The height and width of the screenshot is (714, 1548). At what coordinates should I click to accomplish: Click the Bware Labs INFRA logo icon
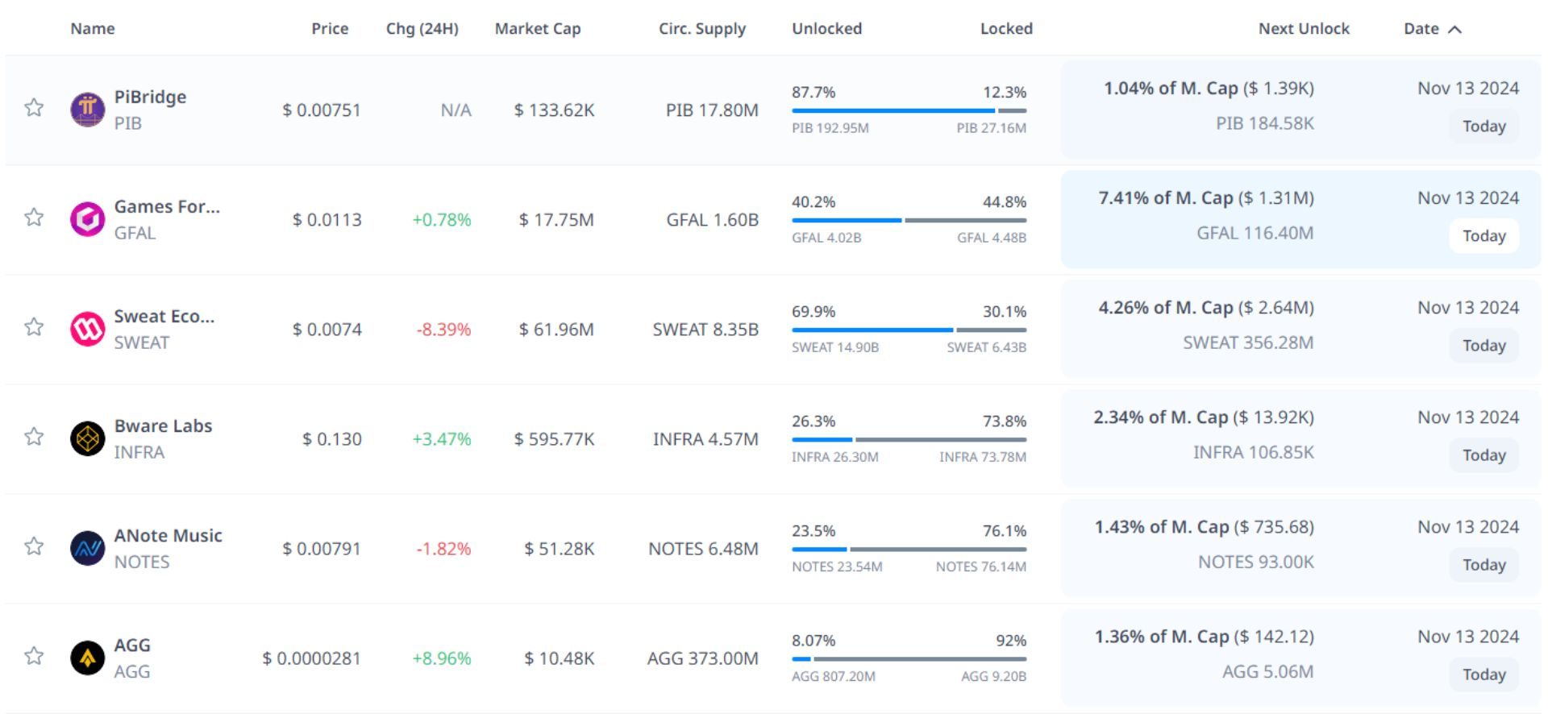87,438
